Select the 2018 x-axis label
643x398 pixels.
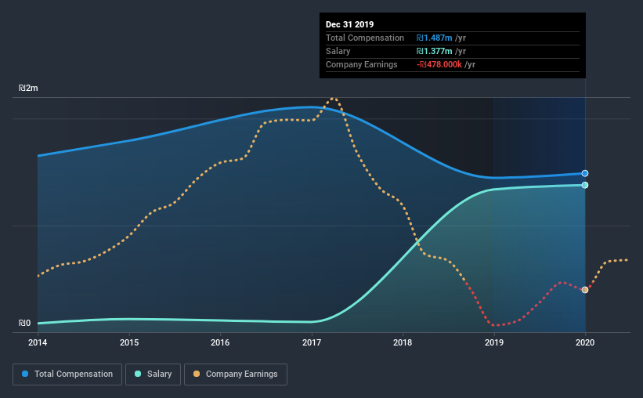coord(403,342)
